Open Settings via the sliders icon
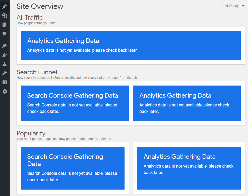 point(4,82)
